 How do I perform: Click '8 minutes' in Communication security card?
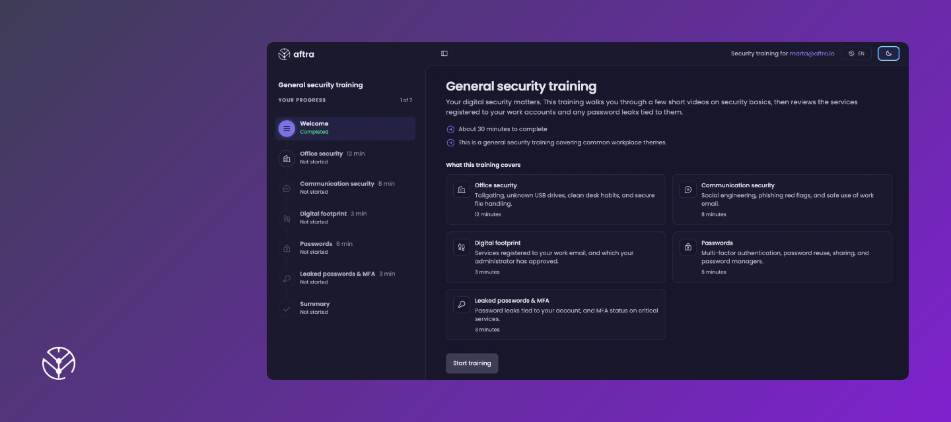pyautogui.click(x=714, y=214)
